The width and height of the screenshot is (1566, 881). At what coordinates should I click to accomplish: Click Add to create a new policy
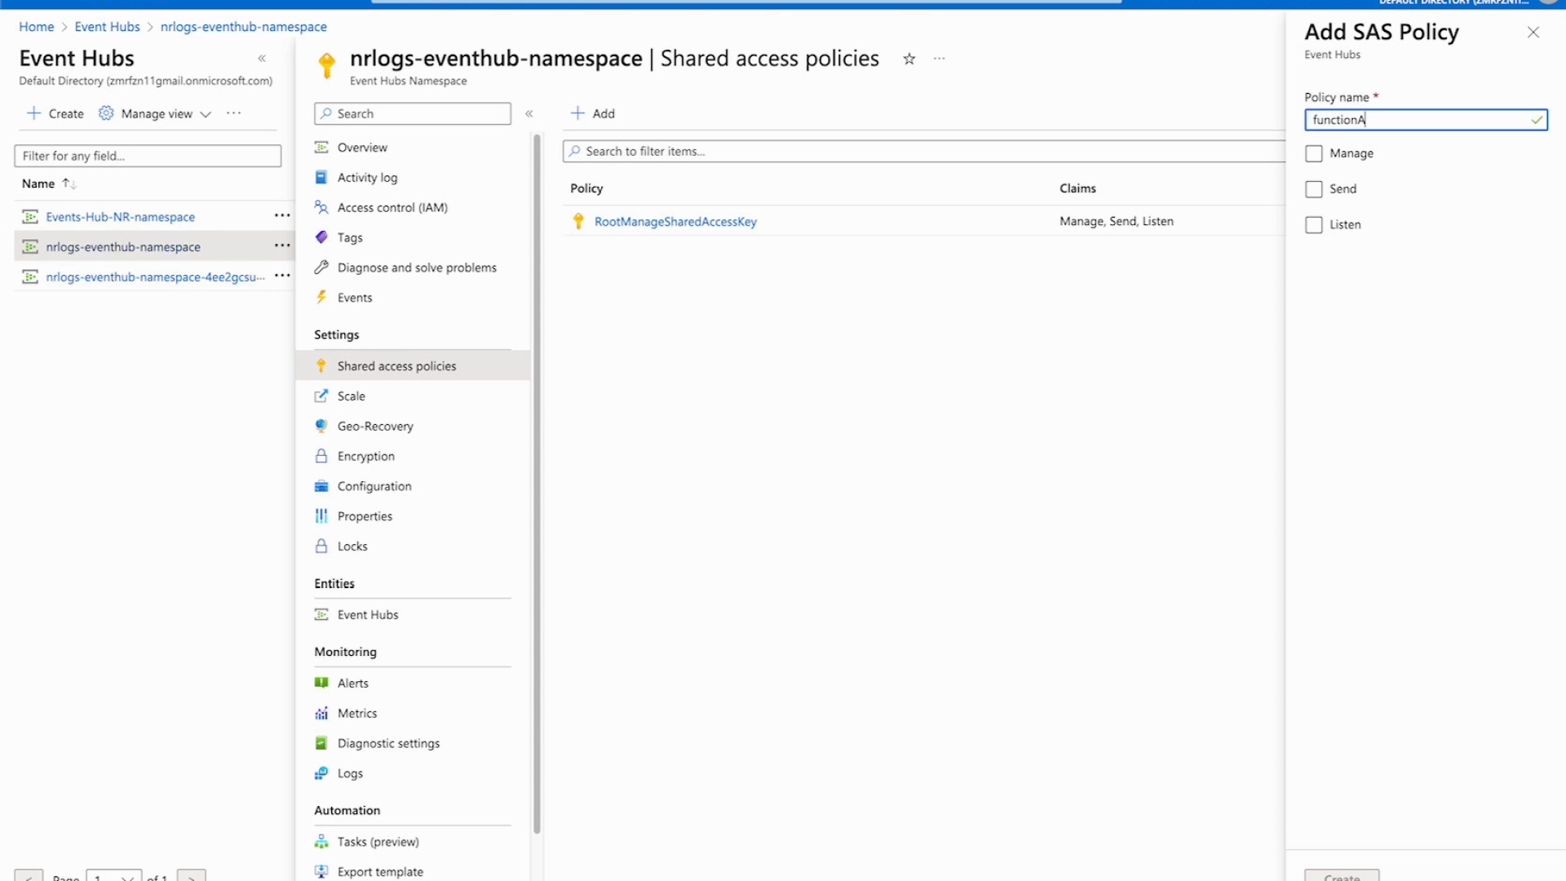pyautogui.click(x=593, y=113)
